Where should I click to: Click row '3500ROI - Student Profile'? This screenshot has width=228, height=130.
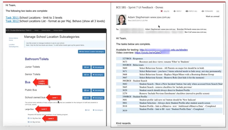pos(169,97)
